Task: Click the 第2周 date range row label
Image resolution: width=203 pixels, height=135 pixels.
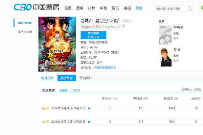Action: point(64,108)
